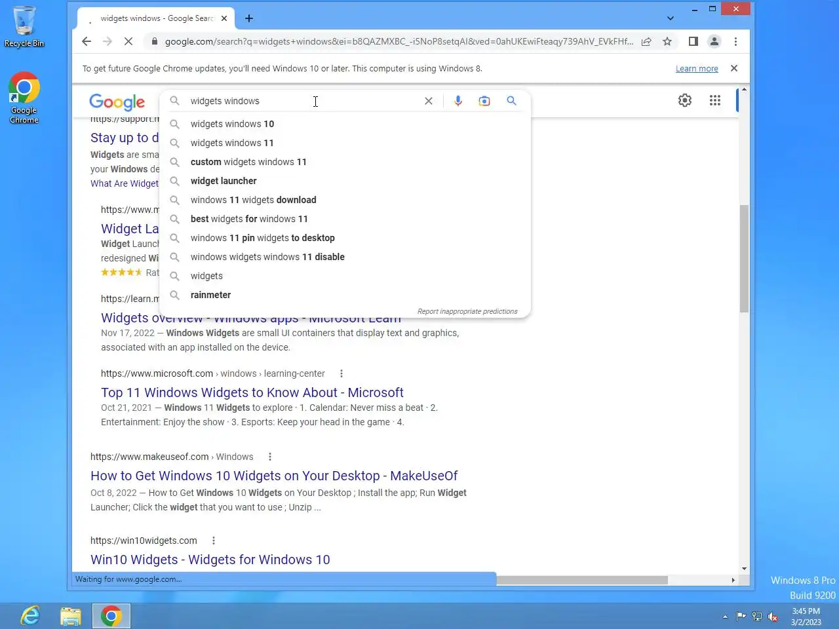839x629 pixels.
Task: Open 'How to Get Windows 10 Widgets' MakeUseOf result
Action: click(x=274, y=476)
